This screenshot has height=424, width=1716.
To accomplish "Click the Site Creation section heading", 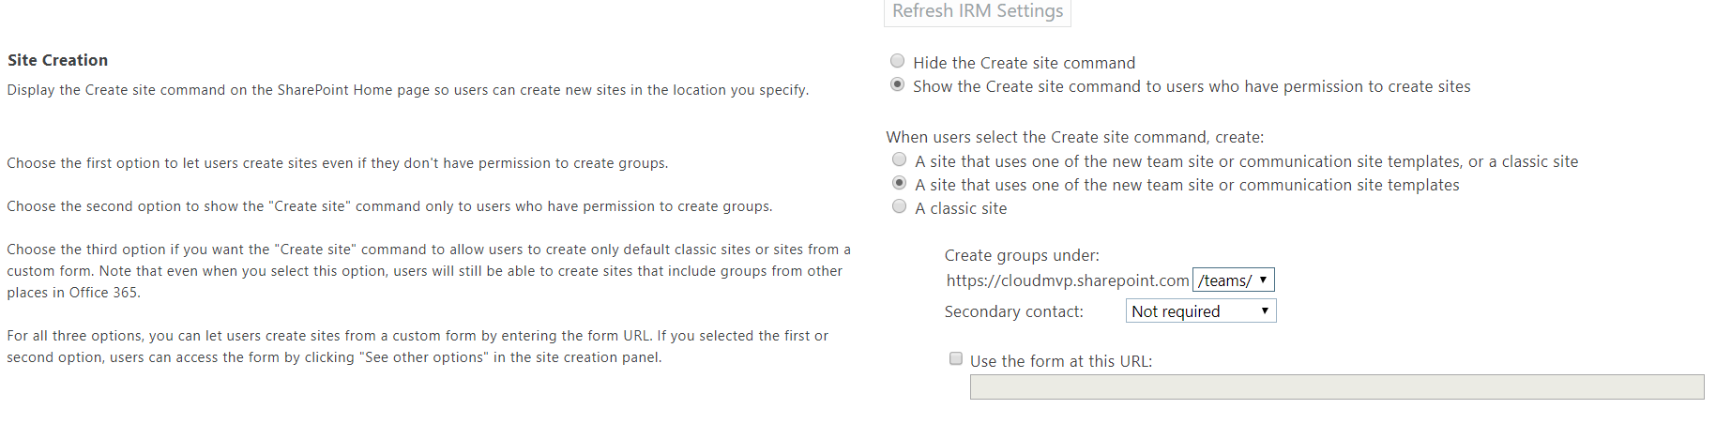I will pyautogui.click(x=57, y=60).
